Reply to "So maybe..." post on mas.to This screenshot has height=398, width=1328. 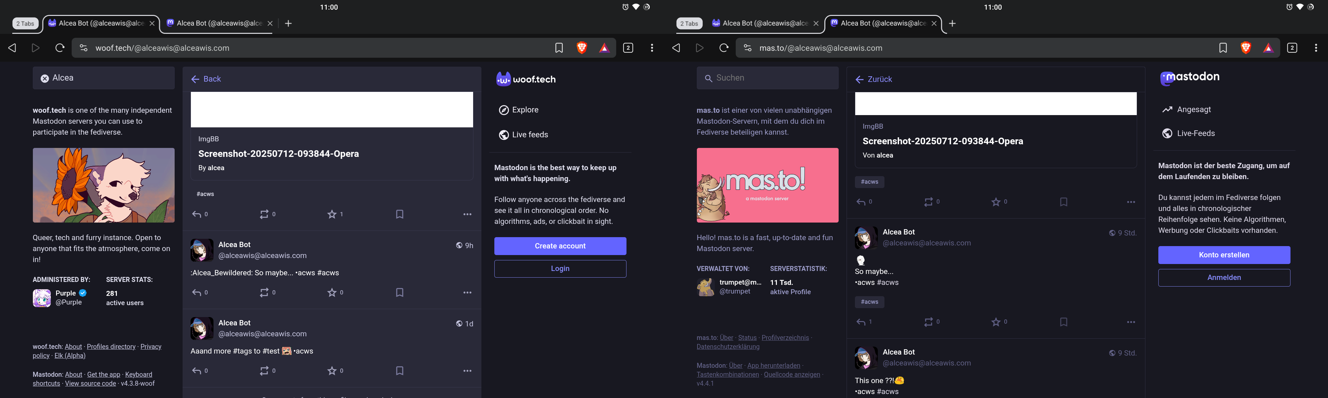[861, 322]
